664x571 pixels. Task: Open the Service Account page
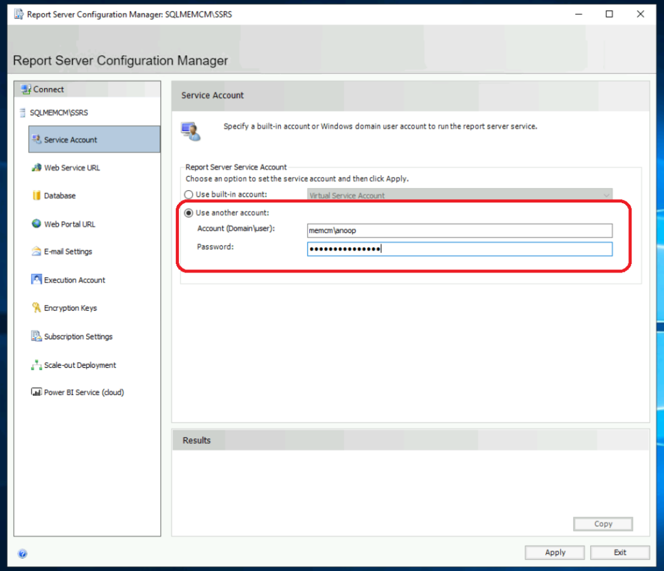[x=95, y=140]
